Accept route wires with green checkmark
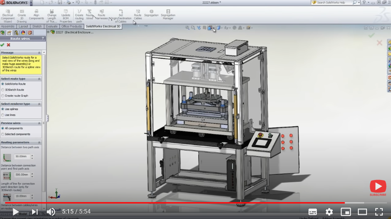 2,45
